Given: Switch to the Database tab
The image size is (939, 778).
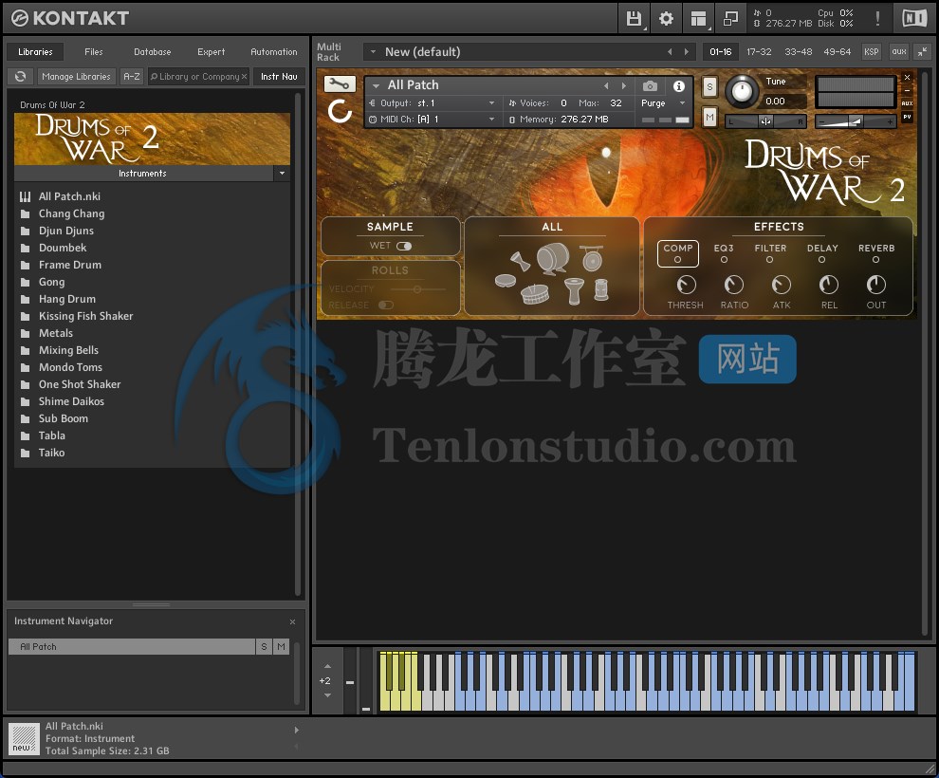Looking at the screenshot, I should [x=152, y=52].
